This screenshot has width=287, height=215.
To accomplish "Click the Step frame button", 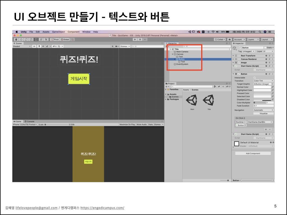I will (145, 39).
